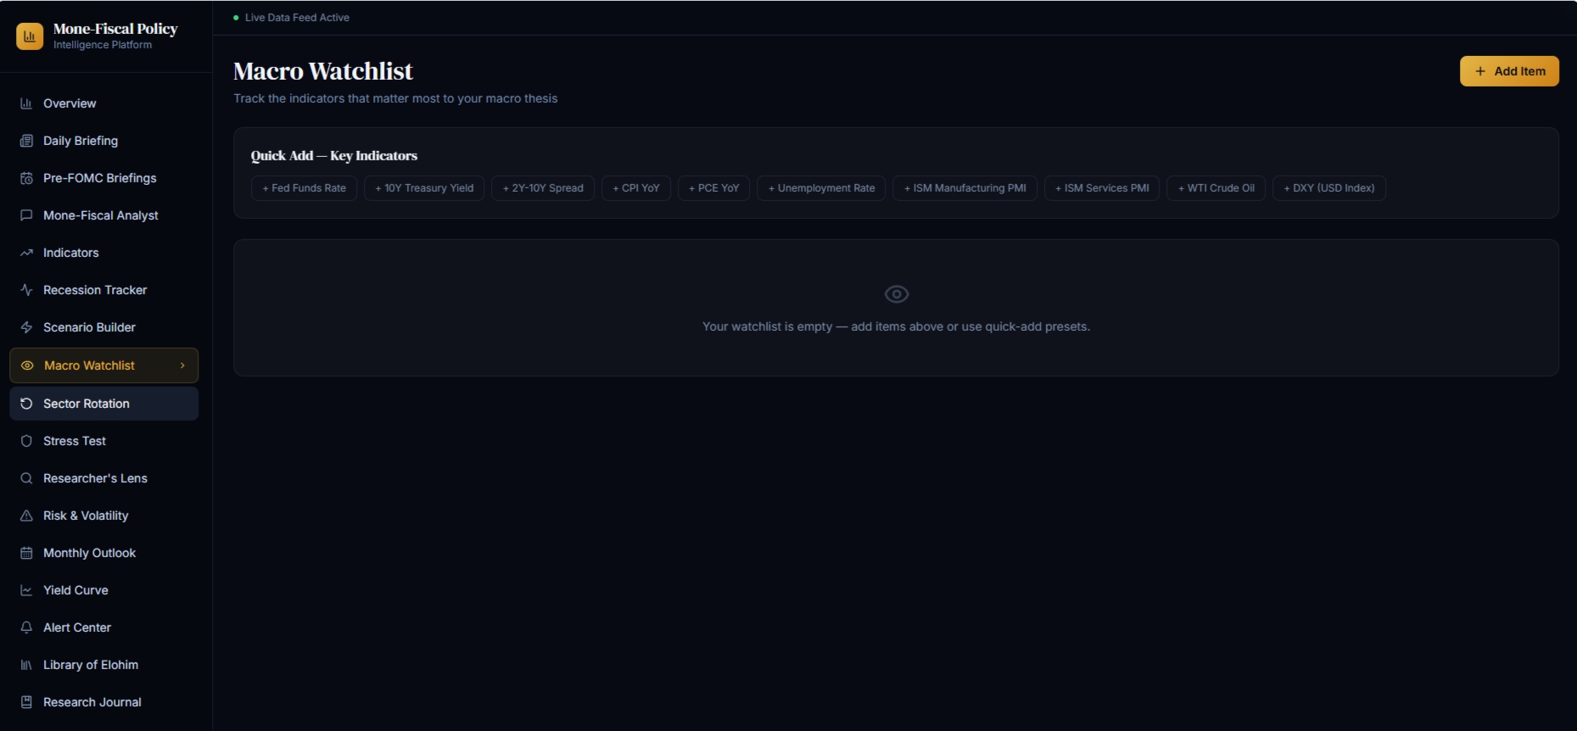The image size is (1577, 731).
Task: Quick-add CPI YoY indicator
Action: 636,188
